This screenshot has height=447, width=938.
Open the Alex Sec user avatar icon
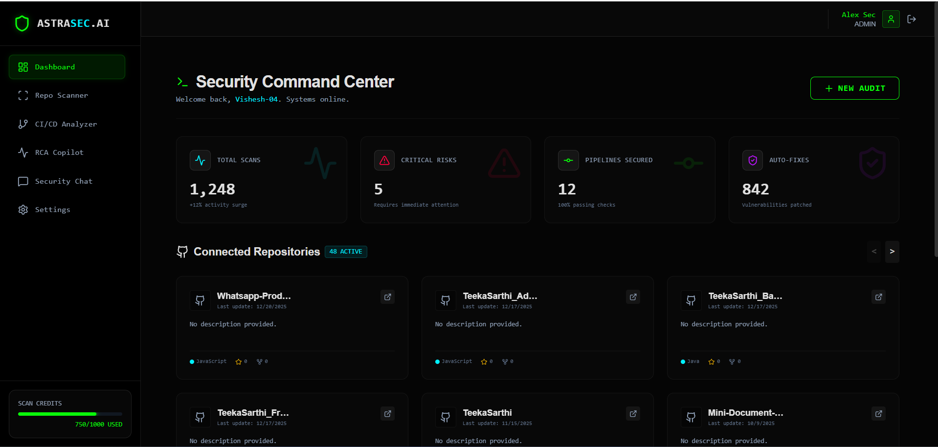[x=891, y=19]
